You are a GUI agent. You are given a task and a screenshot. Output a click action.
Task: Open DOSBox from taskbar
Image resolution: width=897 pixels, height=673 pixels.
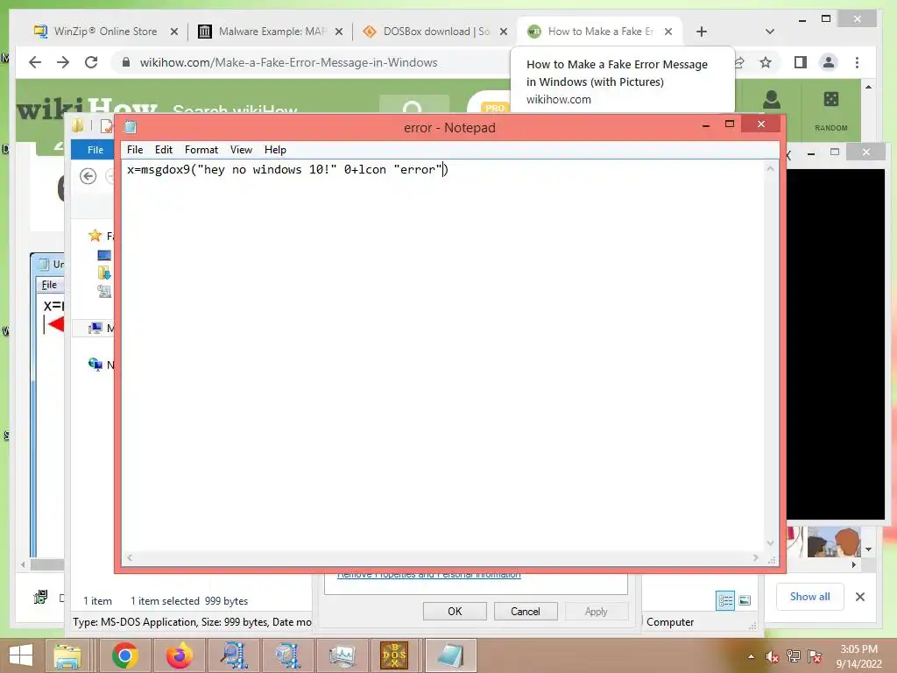[395, 655]
